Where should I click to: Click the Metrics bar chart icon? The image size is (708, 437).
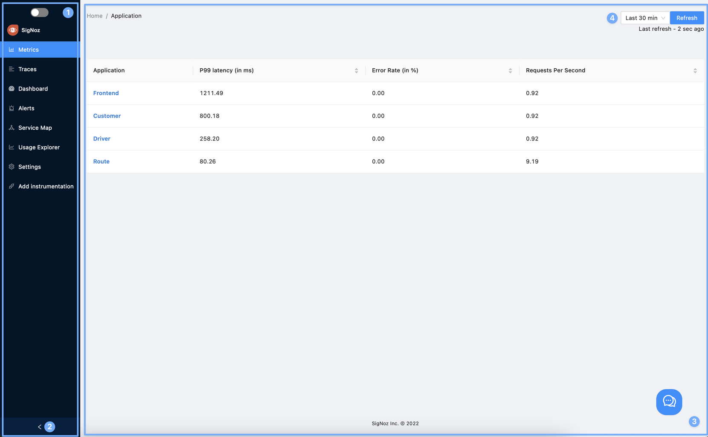point(12,50)
